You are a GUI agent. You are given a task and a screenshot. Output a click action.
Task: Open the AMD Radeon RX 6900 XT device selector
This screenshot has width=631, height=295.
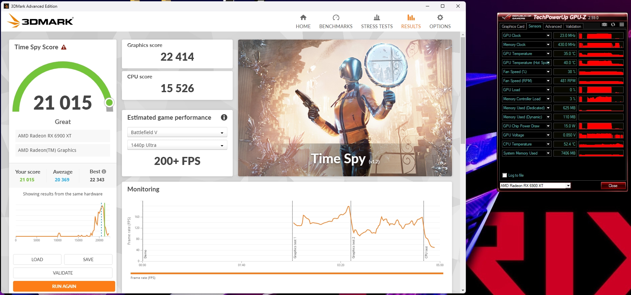click(x=535, y=186)
